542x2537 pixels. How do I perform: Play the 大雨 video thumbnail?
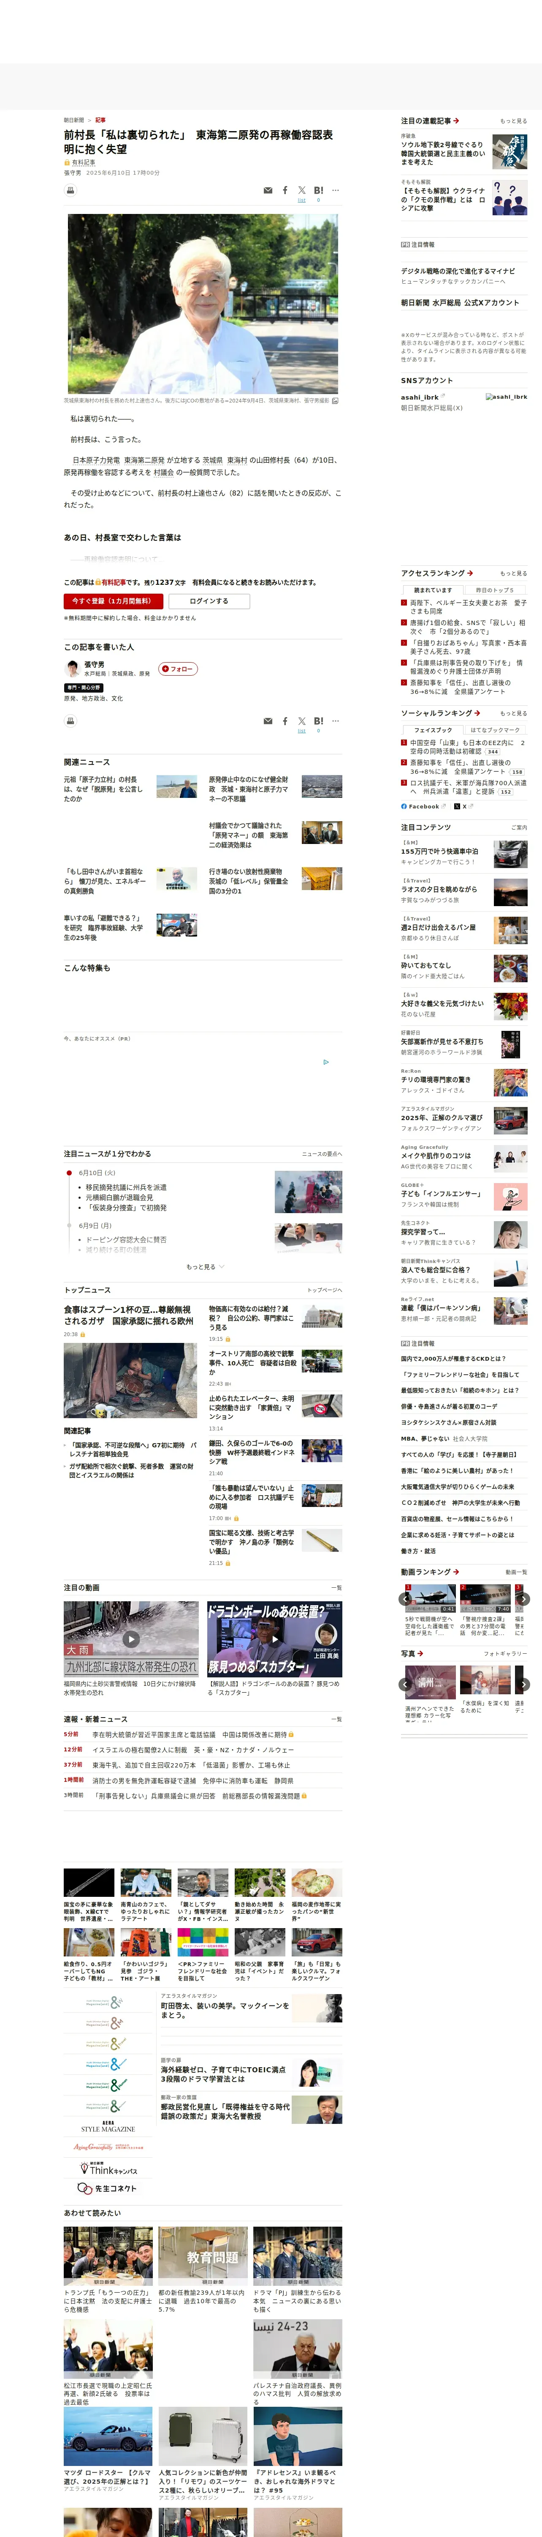point(131,1640)
